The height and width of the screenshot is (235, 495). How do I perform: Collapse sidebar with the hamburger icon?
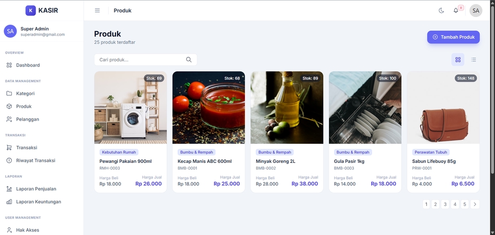click(x=97, y=10)
